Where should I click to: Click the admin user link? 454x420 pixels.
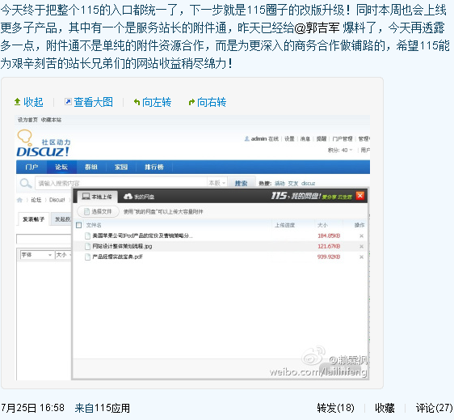(x=259, y=138)
